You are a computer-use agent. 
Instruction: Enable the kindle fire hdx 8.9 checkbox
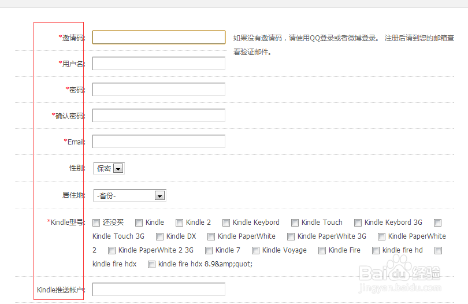pos(151,264)
